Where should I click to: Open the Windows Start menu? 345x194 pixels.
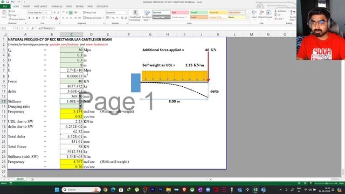[57, 190]
